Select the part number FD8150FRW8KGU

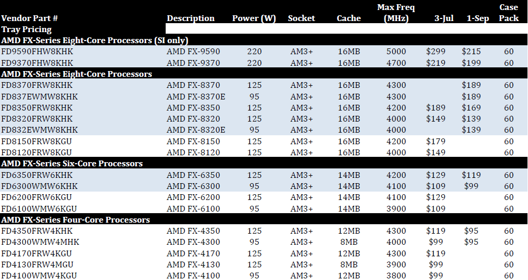36,142
